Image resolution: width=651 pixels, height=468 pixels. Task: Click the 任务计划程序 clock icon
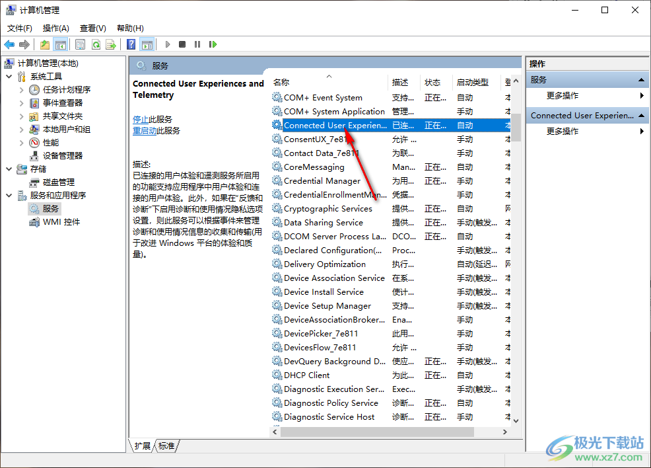[34, 90]
